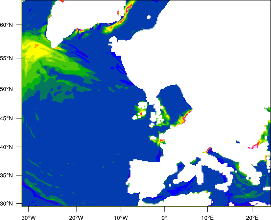Viewport: 271px width, 220px height.
Task: Click the 20°E longitude label
Action: [252, 218]
